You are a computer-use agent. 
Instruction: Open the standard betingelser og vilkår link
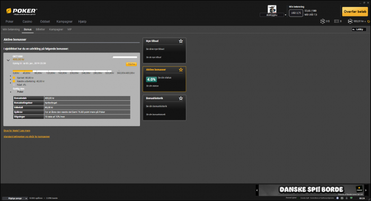[x=26, y=137]
